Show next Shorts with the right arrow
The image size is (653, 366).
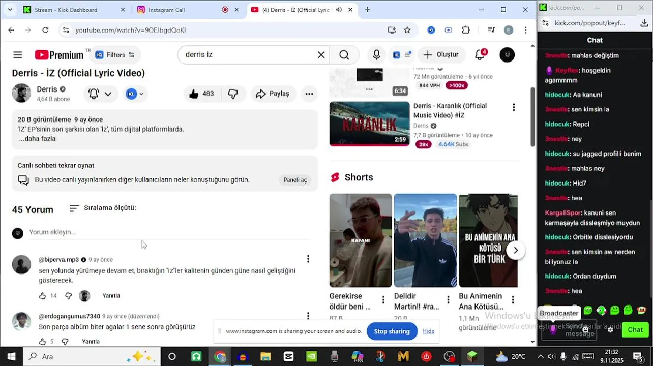[516, 250]
